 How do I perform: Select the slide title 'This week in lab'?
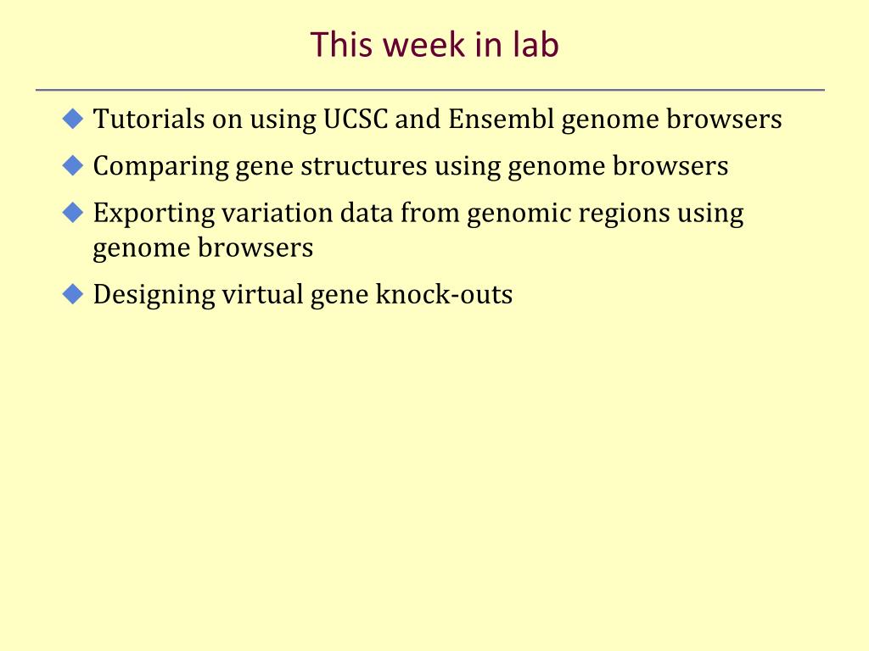(434, 44)
